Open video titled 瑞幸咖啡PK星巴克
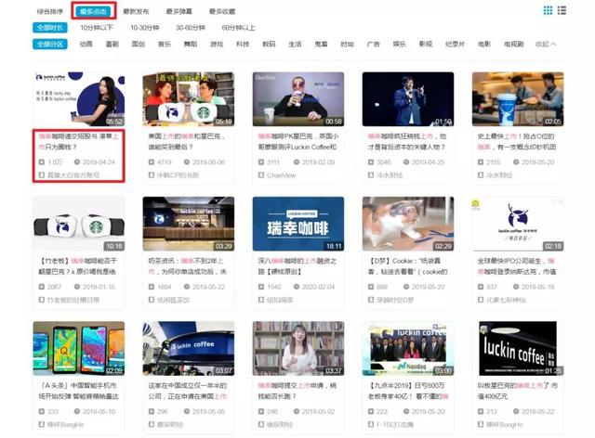 tap(297, 141)
